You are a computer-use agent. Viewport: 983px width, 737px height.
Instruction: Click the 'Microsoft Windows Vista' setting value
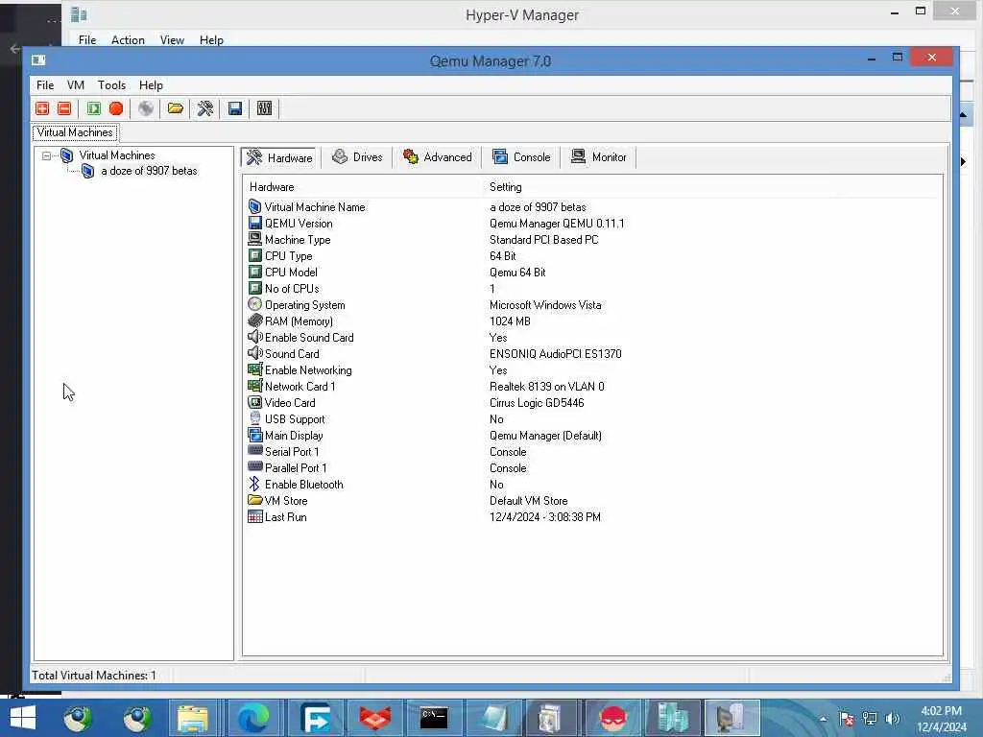click(545, 305)
